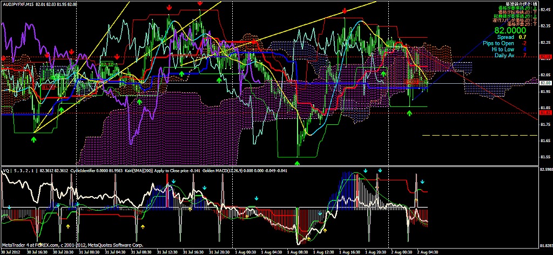
Task: Click the red down arrow above 1 Aug 16:30 peak
Action: tap(345, 11)
